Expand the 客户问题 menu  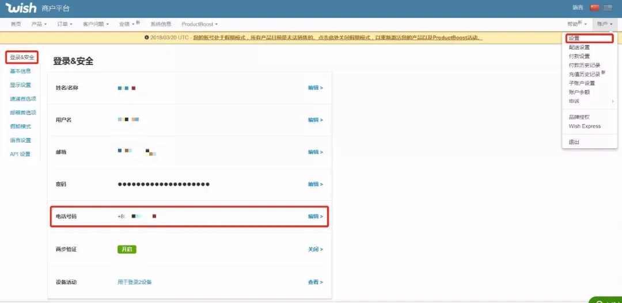click(96, 24)
